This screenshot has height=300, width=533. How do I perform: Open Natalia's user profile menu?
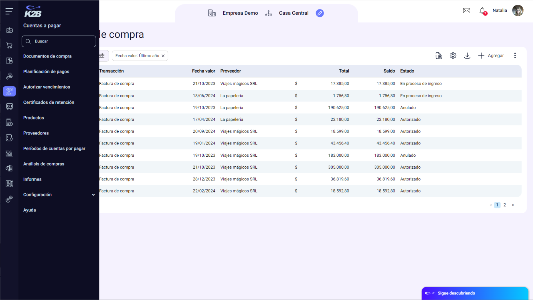tap(517, 11)
